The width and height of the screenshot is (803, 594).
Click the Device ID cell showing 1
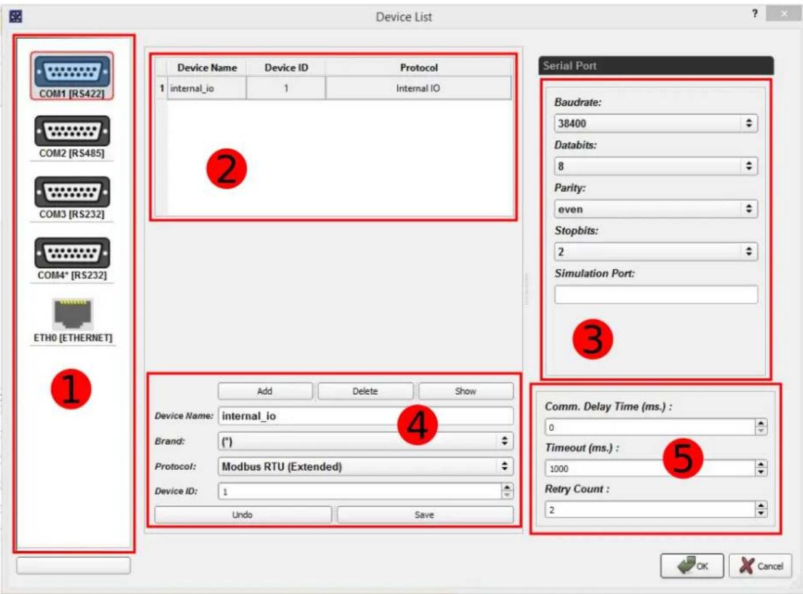pyautogui.click(x=286, y=88)
